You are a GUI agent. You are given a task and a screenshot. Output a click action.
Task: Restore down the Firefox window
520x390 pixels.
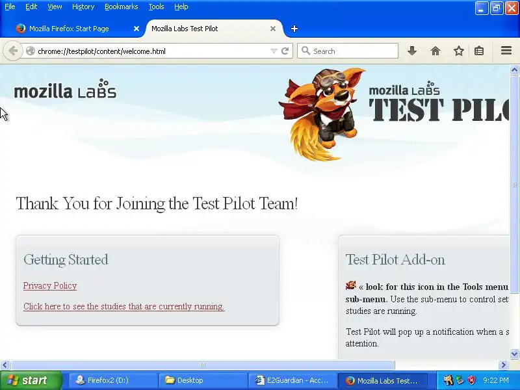[x=496, y=8]
